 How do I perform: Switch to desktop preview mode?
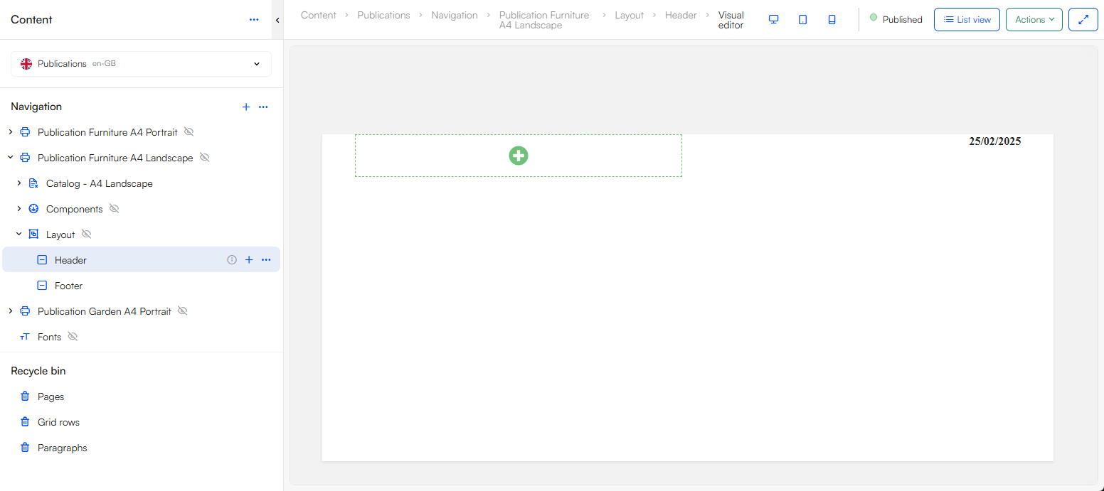[x=773, y=19]
